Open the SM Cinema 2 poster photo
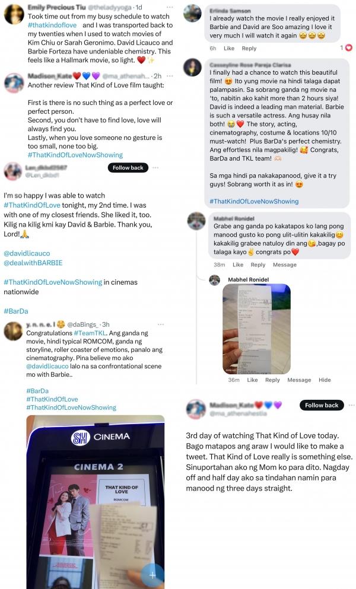 [x=96, y=502]
